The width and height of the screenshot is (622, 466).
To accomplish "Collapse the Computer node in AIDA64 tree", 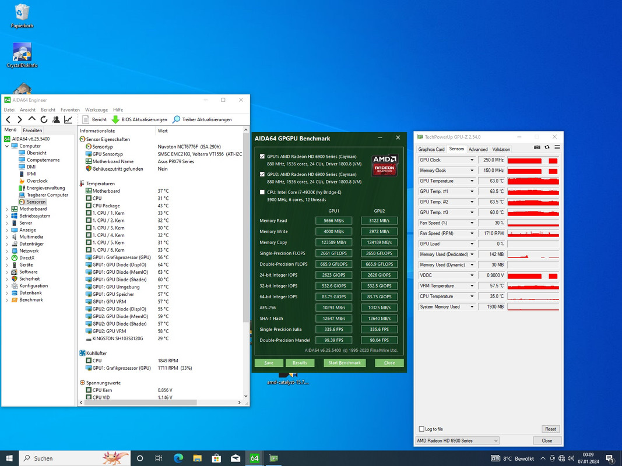I will pyautogui.click(x=7, y=146).
